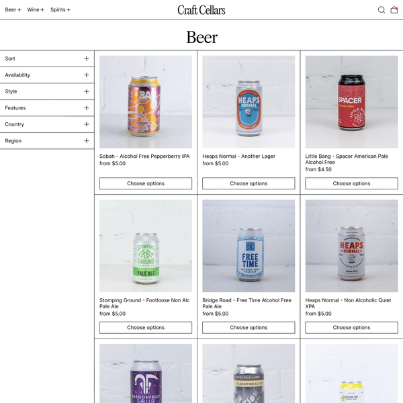Open the shopping bag cart icon

click(x=394, y=10)
